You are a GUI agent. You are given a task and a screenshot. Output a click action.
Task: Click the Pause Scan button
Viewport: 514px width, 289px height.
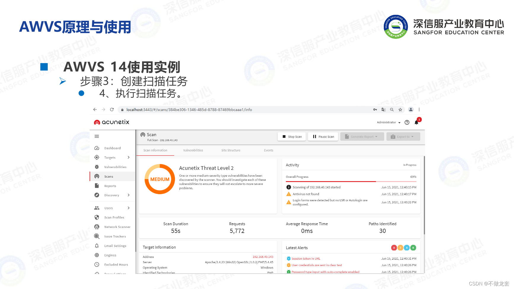pyautogui.click(x=323, y=137)
